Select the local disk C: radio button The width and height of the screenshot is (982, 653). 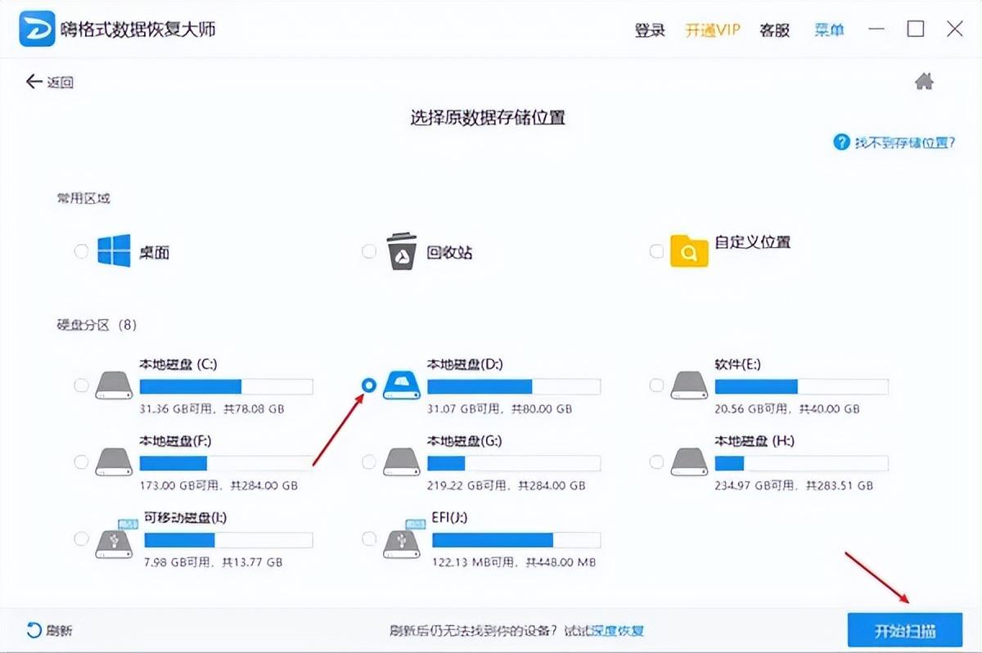[81, 385]
